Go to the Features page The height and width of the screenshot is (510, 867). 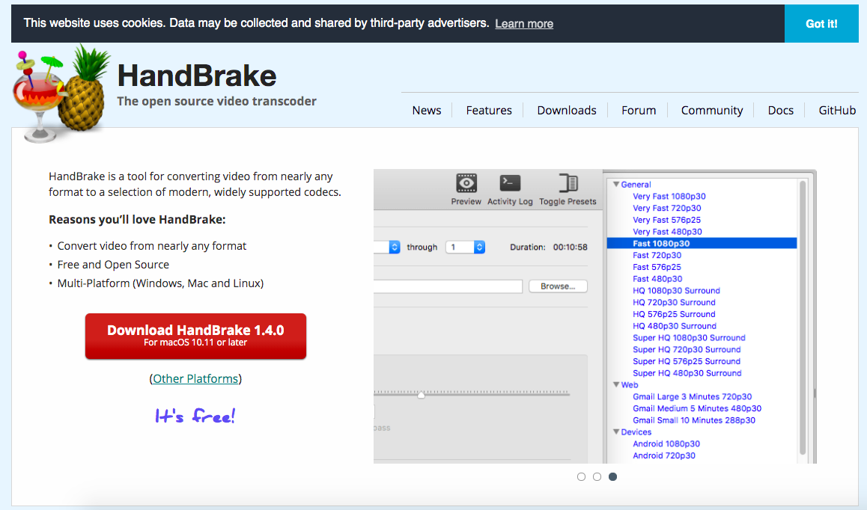coord(489,111)
